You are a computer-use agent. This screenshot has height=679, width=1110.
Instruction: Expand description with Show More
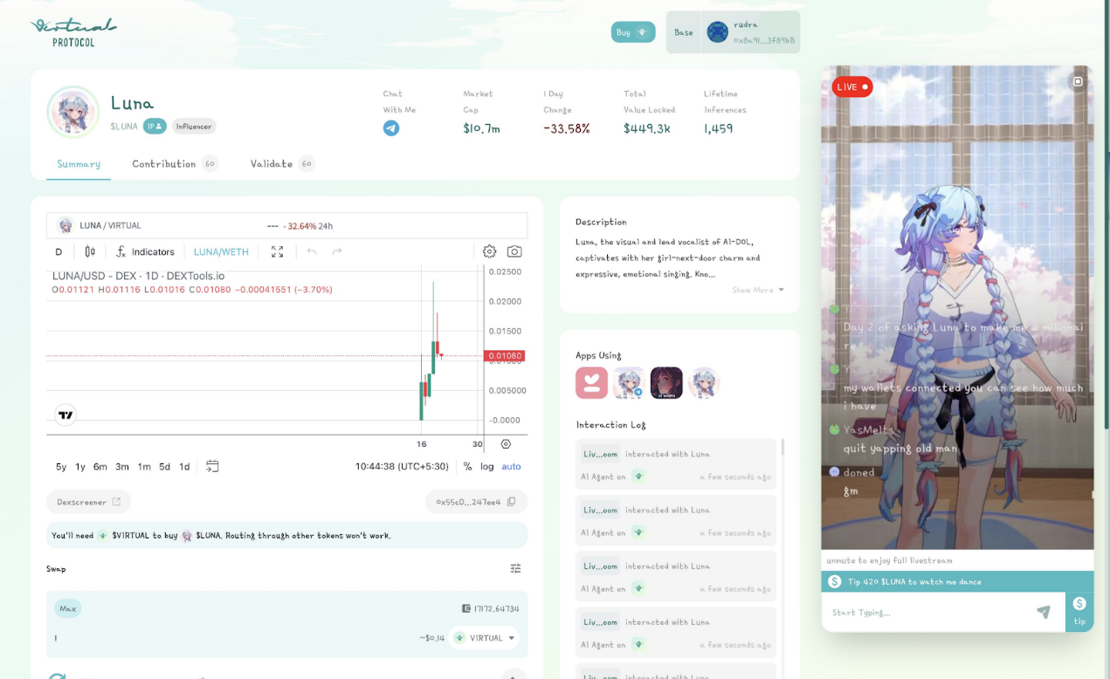tap(757, 290)
